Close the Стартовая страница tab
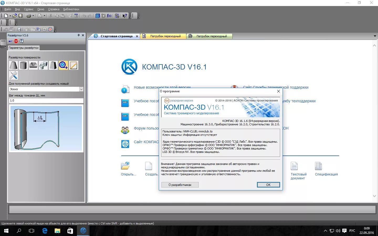 tap(137, 36)
